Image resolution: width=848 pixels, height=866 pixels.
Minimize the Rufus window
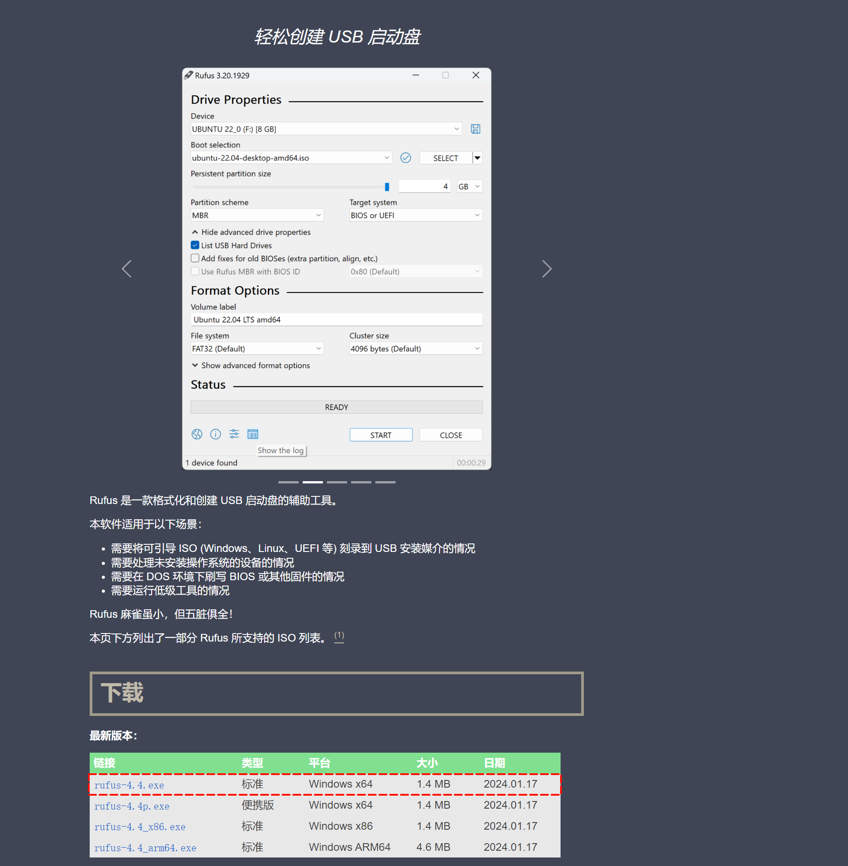point(416,75)
